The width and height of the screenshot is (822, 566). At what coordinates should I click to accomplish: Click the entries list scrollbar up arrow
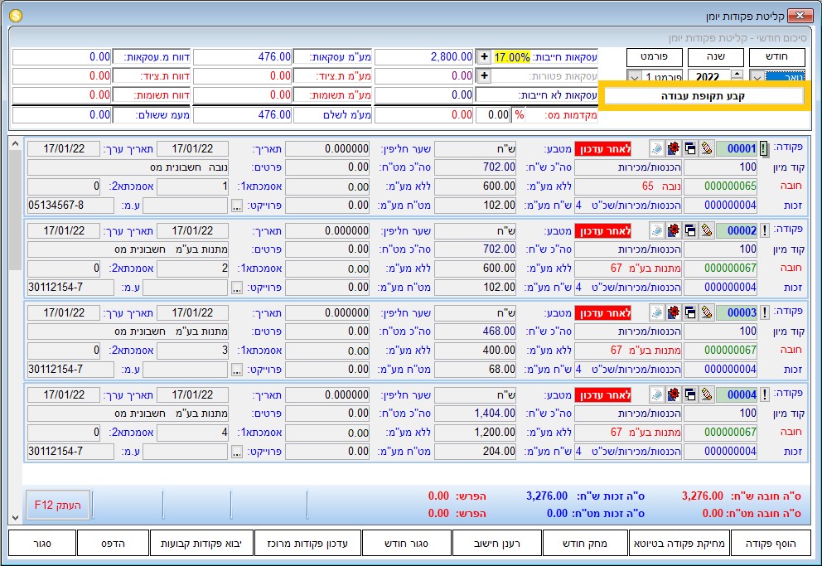15,143
